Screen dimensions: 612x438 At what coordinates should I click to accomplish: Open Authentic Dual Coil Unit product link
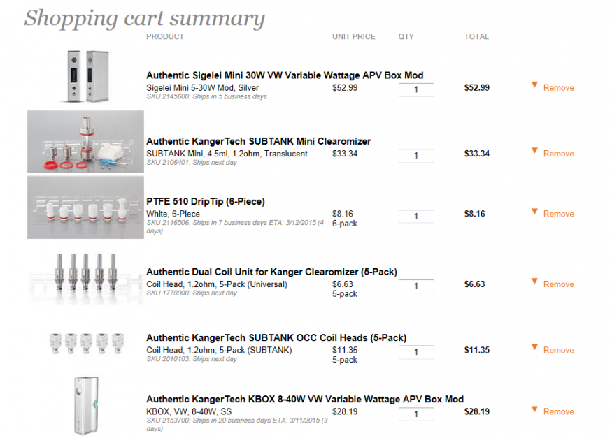point(271,272)
